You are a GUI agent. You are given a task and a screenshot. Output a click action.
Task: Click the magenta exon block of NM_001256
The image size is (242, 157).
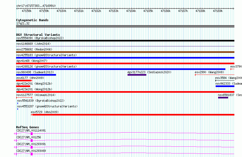pyautogui.click(x=32, y=140)
